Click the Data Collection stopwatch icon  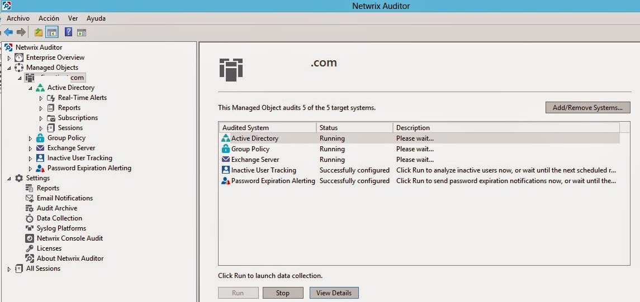pos(30,218)
